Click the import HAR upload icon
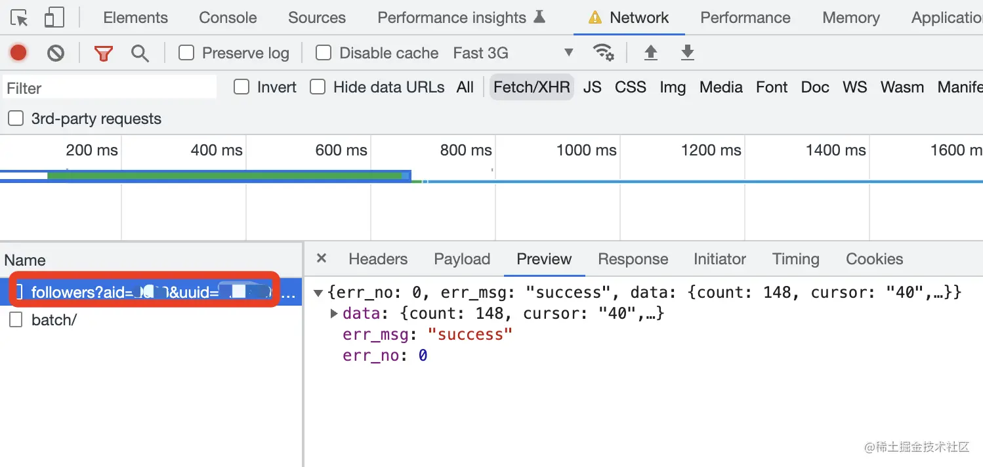This screenshot has height=467, width=983. (x=650, y=52)
